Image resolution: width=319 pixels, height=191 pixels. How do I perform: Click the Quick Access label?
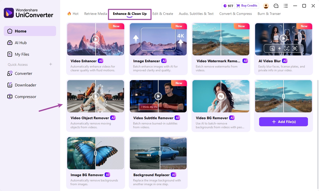(18, 65)
